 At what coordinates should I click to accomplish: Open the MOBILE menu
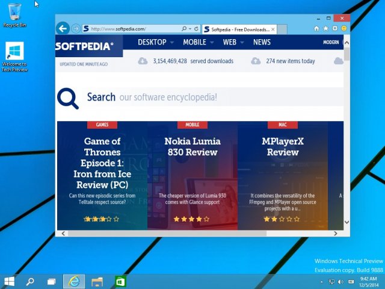click(x=194, y=42)
